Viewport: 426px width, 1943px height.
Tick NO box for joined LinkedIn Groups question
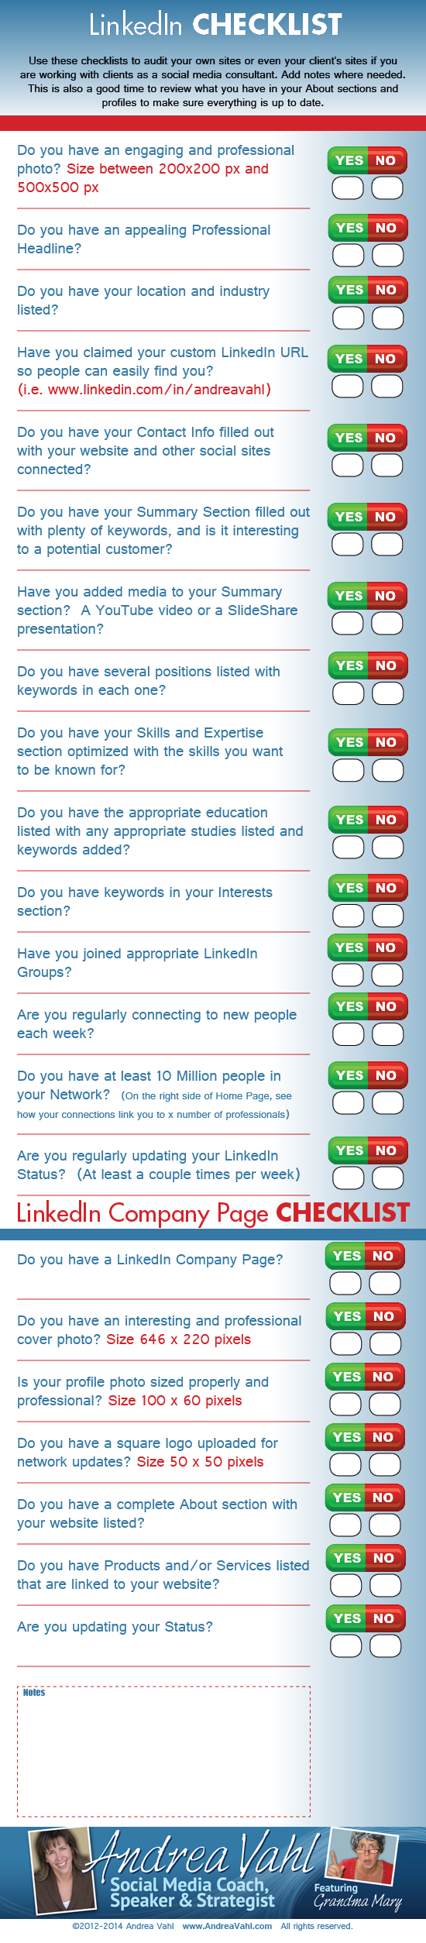388,975
